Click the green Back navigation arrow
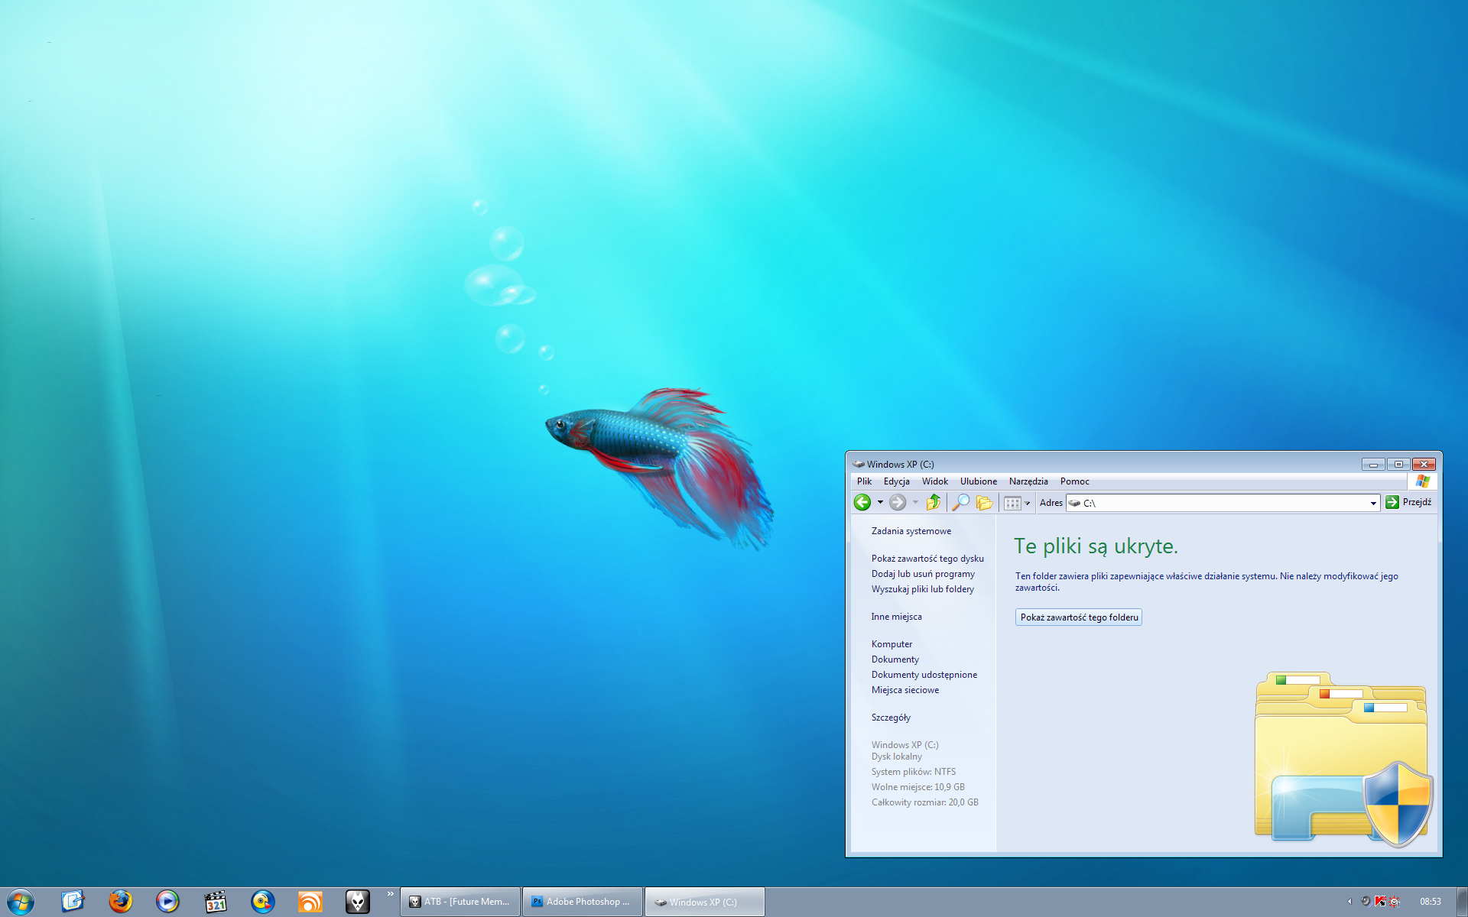The image size is (1468, 917). 864,502
